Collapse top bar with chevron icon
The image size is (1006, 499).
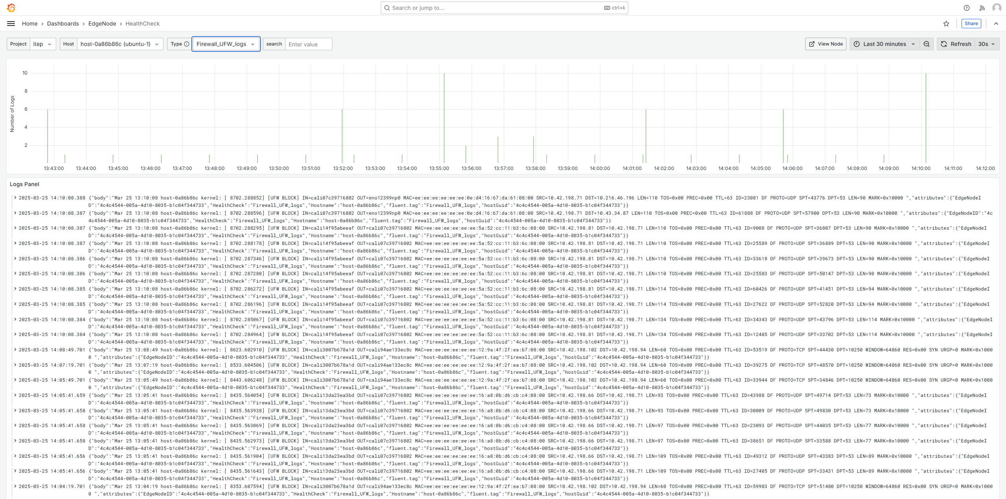[996, 24]
